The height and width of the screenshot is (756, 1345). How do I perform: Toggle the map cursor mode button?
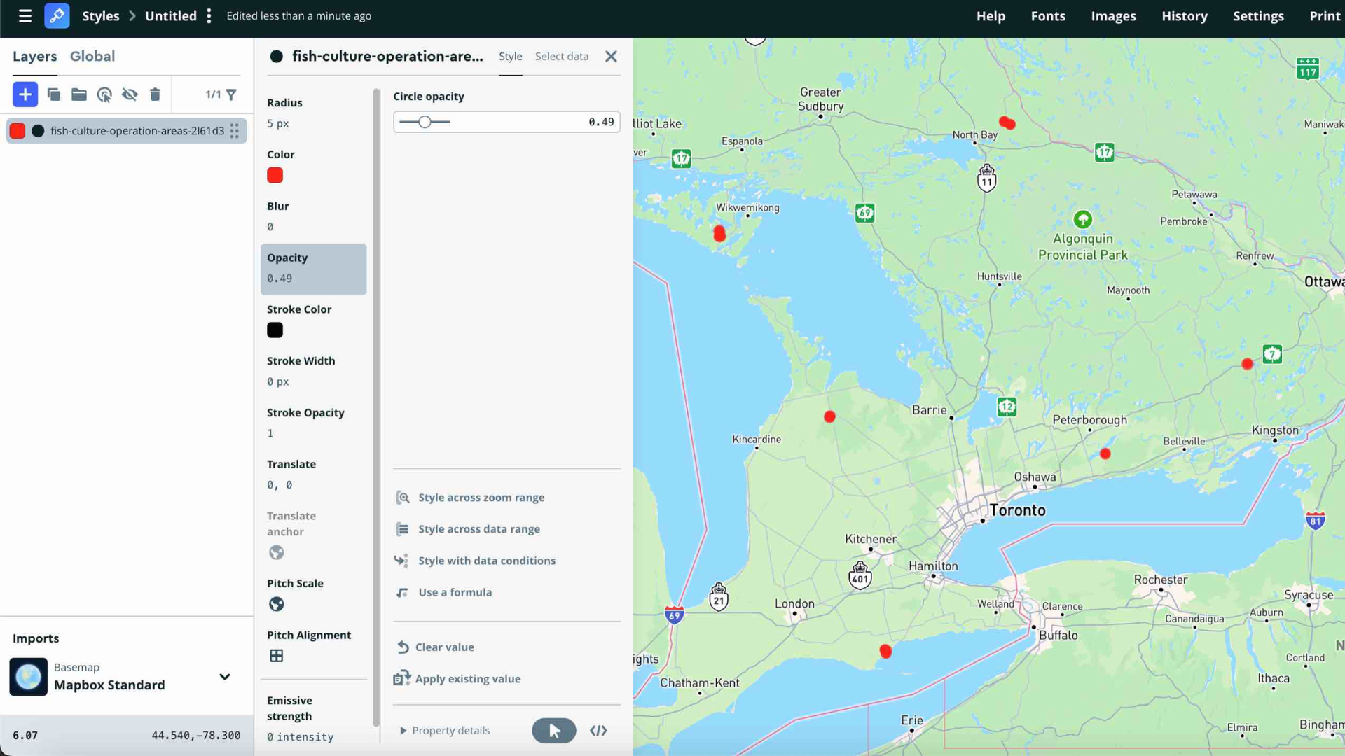click(553, 730)
